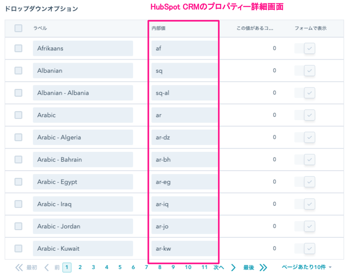Viewport: 350px width, 278px height.
Task: Check the Arabic - Egypt row checkbox
Action: tap(18, 182)
